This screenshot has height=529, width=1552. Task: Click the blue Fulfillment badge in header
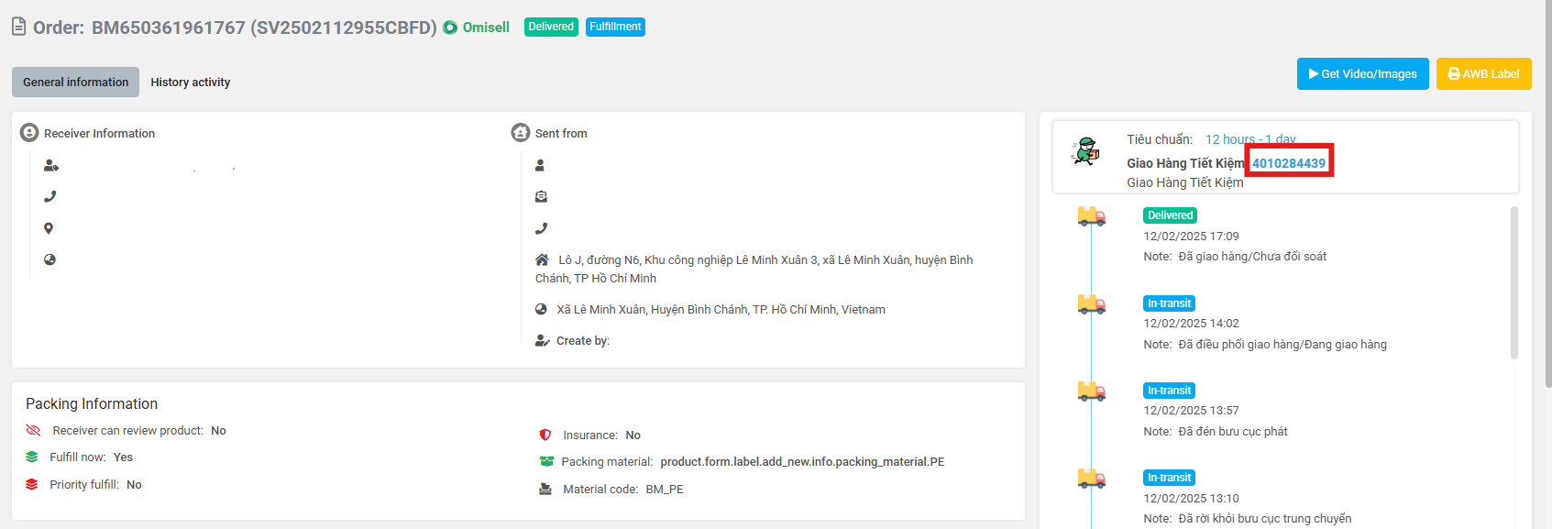click(615, 27)
